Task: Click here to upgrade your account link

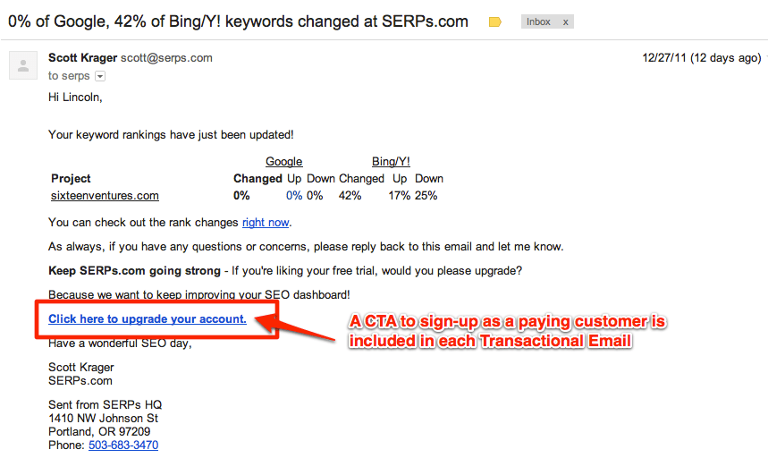Action: coord(148,318)
